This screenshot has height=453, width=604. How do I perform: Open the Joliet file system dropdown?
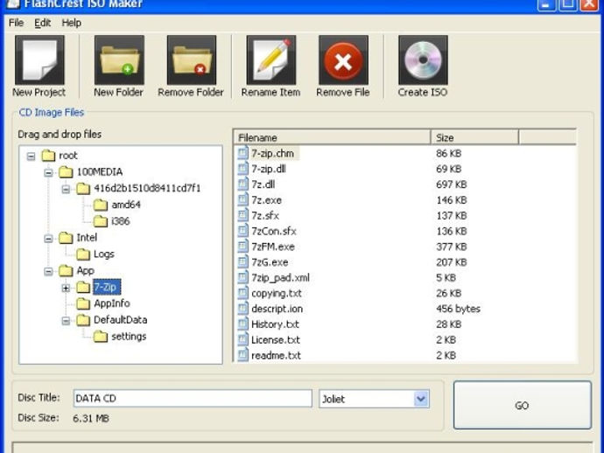[421, 399]
